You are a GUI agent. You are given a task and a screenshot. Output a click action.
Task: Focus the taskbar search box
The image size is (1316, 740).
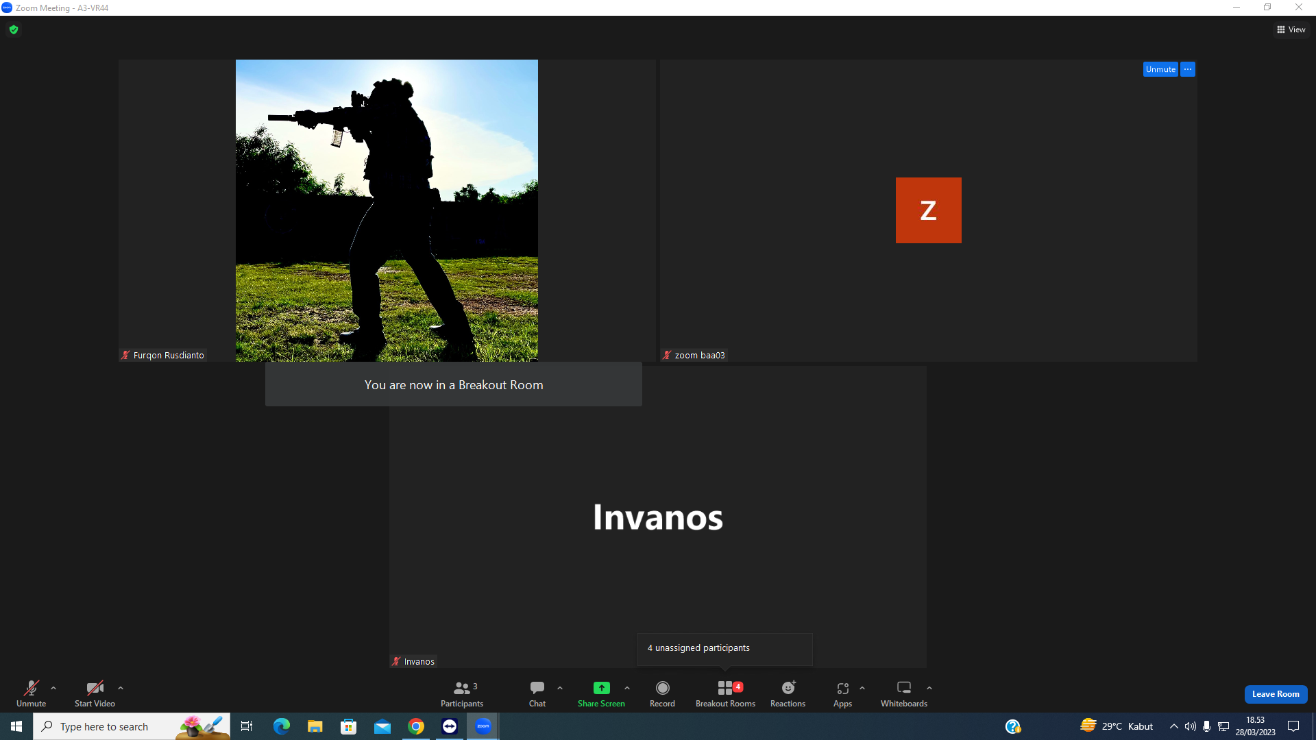[132, 726]
